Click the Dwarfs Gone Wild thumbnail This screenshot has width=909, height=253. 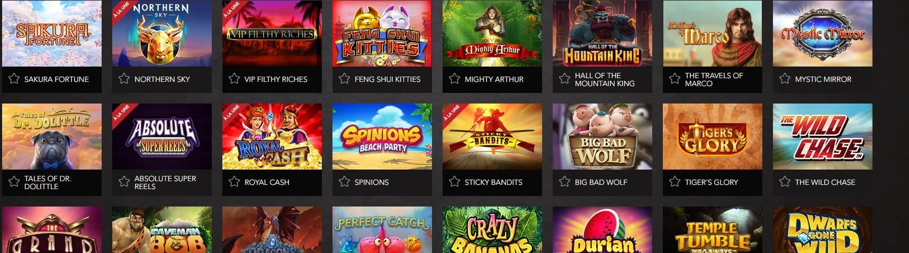pyautogui.click(x=823, y=230)
